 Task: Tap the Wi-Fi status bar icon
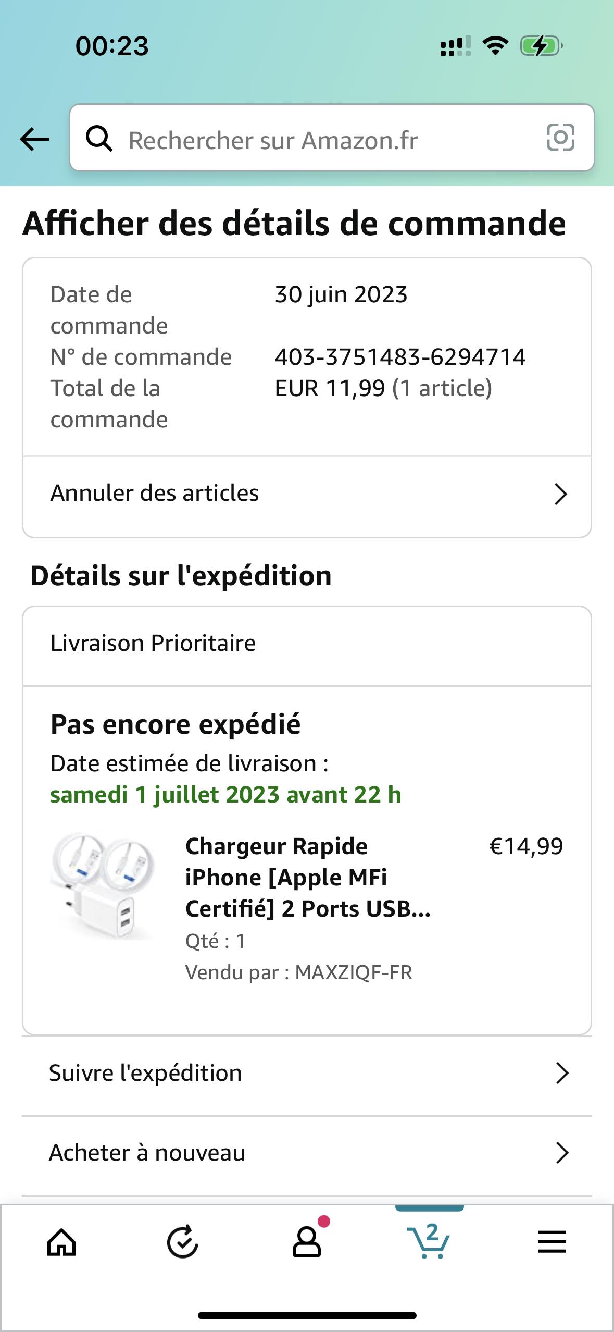(495, 46)
